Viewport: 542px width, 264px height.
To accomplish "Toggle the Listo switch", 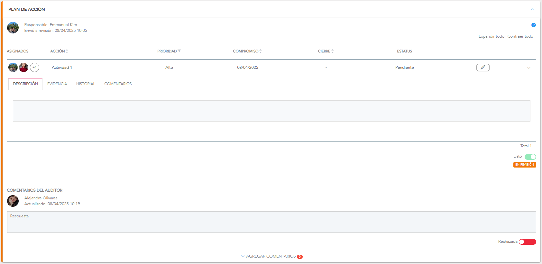I will [530, 157].
